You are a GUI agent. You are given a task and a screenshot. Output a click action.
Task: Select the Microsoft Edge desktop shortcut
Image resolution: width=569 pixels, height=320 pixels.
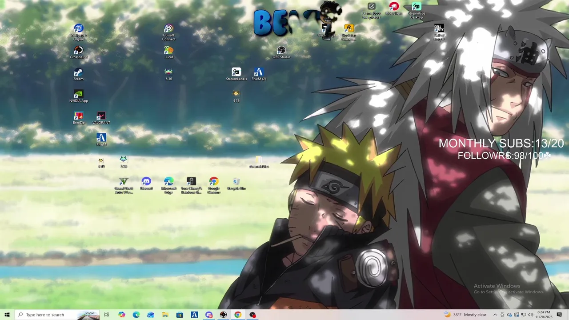169,186
